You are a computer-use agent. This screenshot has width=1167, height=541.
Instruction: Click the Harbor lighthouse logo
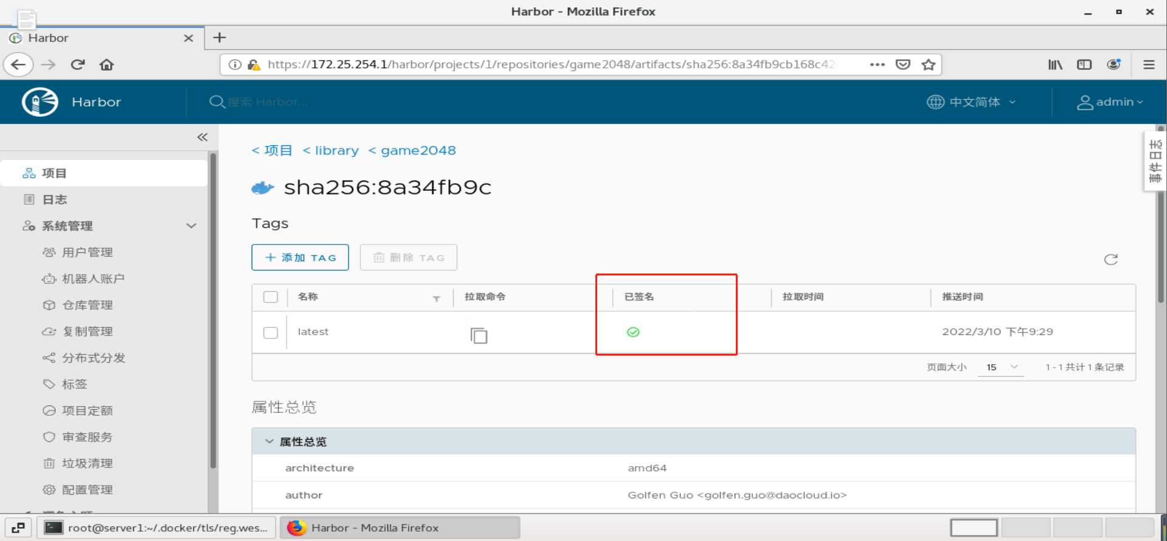40,102
